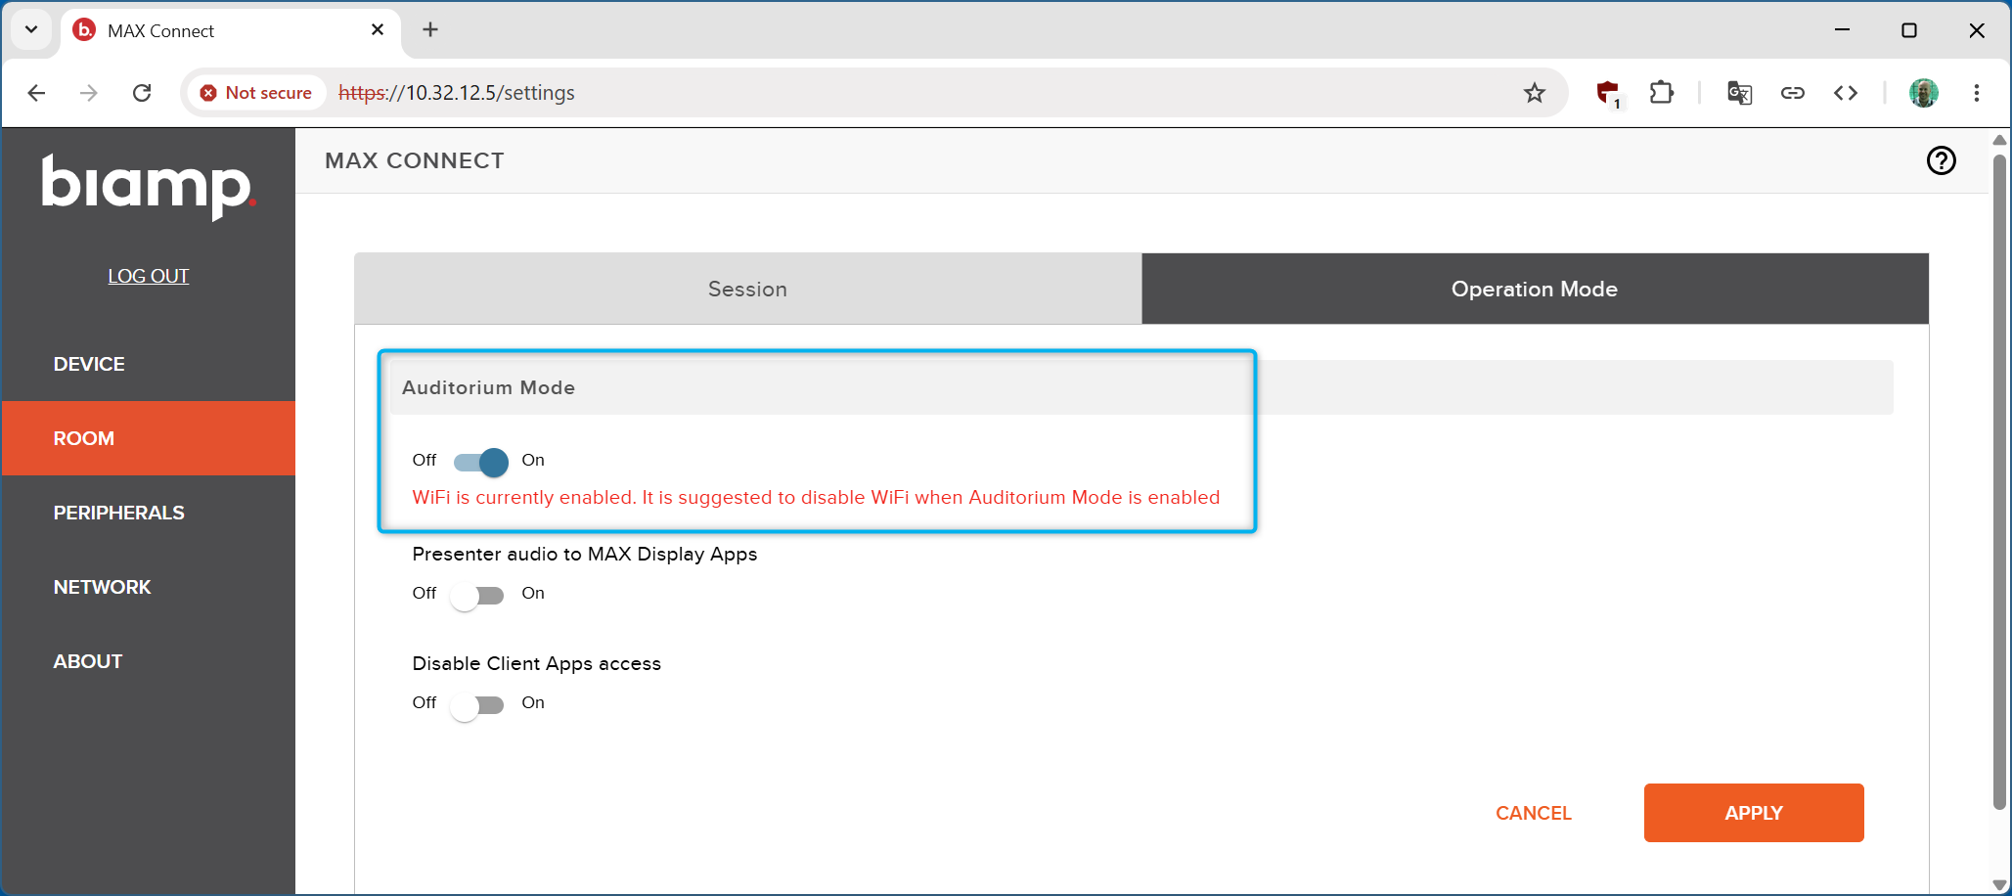Bookmark this page with the star icon
Viewport: 2012px width, 896px height.
click(x=1534, y=93)
